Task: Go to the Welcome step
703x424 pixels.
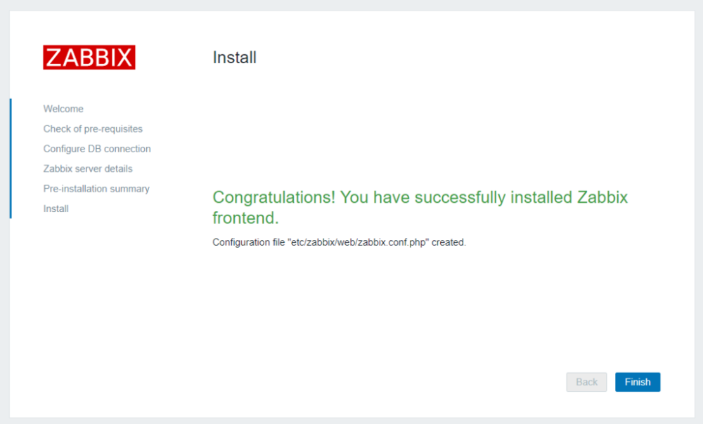Action: tap(63, 109)
